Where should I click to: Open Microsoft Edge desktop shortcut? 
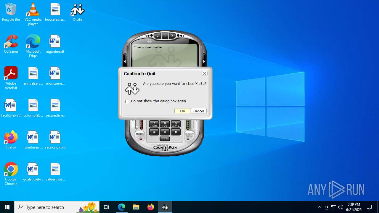coord(33,46)
